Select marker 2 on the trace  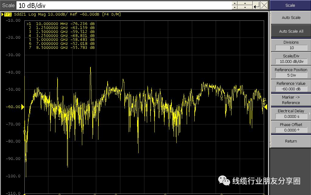pyautogui.click(x=59, y=117)
